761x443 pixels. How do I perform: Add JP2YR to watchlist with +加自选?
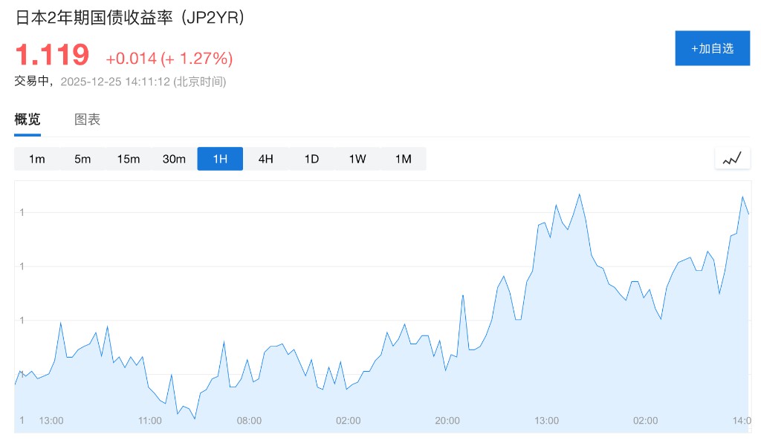(712, 48)
